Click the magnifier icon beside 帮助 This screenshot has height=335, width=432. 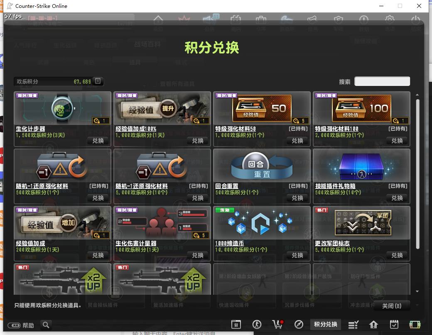(x=46, y=325)
